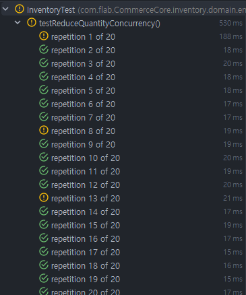Click the warning icon beside InventoryTest

click(x=20, y=9)
